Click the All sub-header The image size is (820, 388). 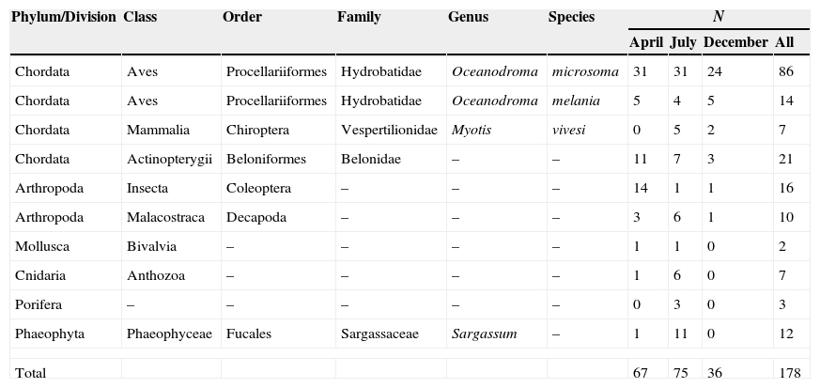tap(784, 42)
